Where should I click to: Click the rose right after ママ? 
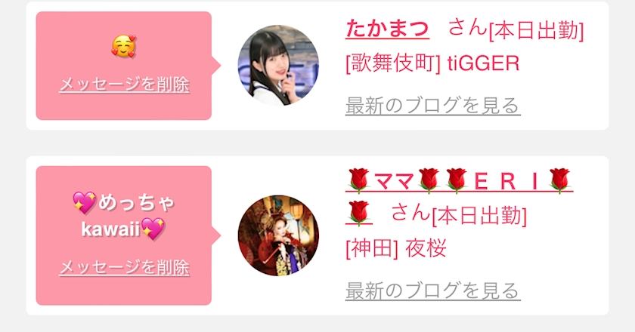pos(429,181)
